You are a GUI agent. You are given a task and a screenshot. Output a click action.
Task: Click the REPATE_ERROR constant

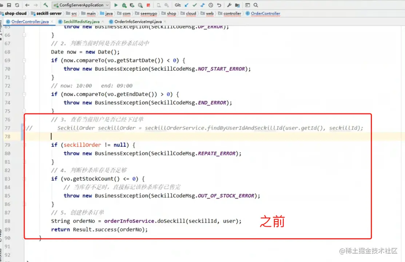point(217,154)
